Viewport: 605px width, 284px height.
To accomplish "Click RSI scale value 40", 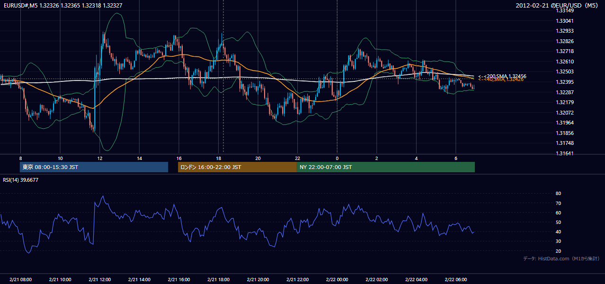I will (559, 231).
